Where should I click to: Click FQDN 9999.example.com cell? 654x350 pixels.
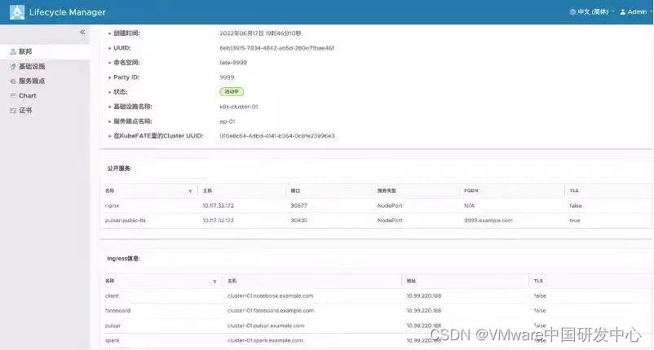[488, 220]
